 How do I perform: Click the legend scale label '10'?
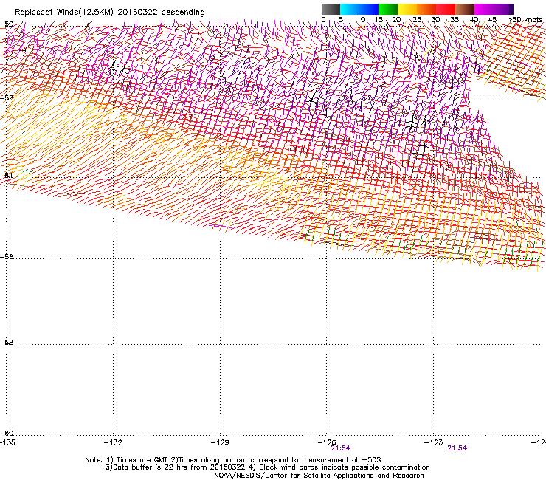coord(361,20)
